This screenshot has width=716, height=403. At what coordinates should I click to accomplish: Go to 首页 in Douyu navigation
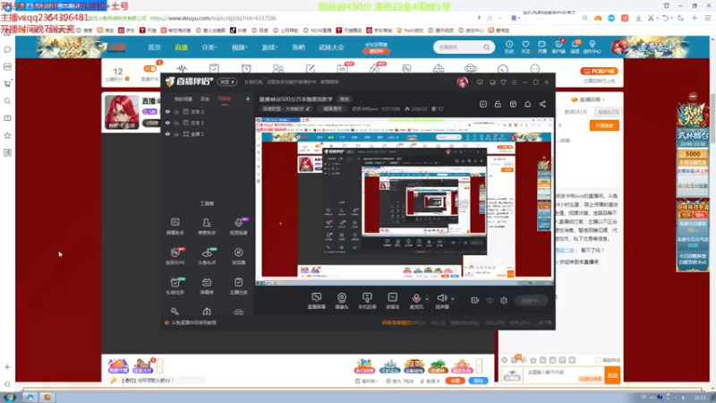154,47
